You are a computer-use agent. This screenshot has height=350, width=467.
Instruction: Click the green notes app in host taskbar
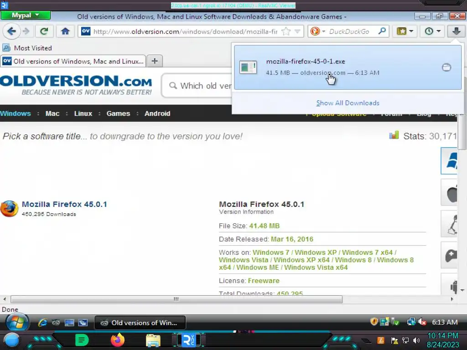(x=82, y=340)
